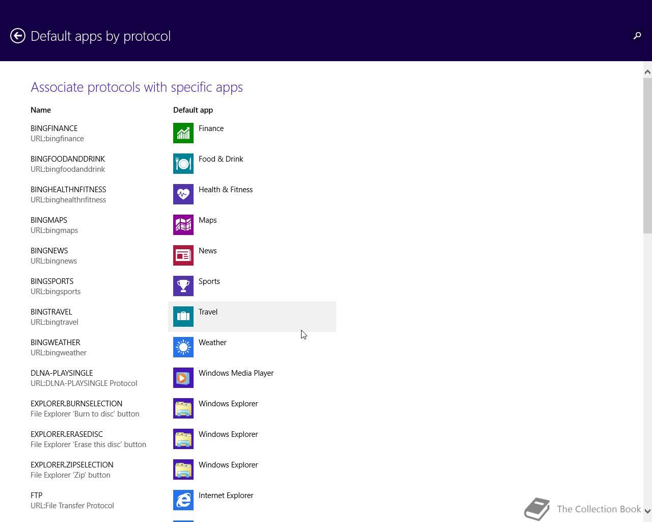Click the Health & Fitness heart icon
Viewport: 652px width, 522px height.
(183, 194)
